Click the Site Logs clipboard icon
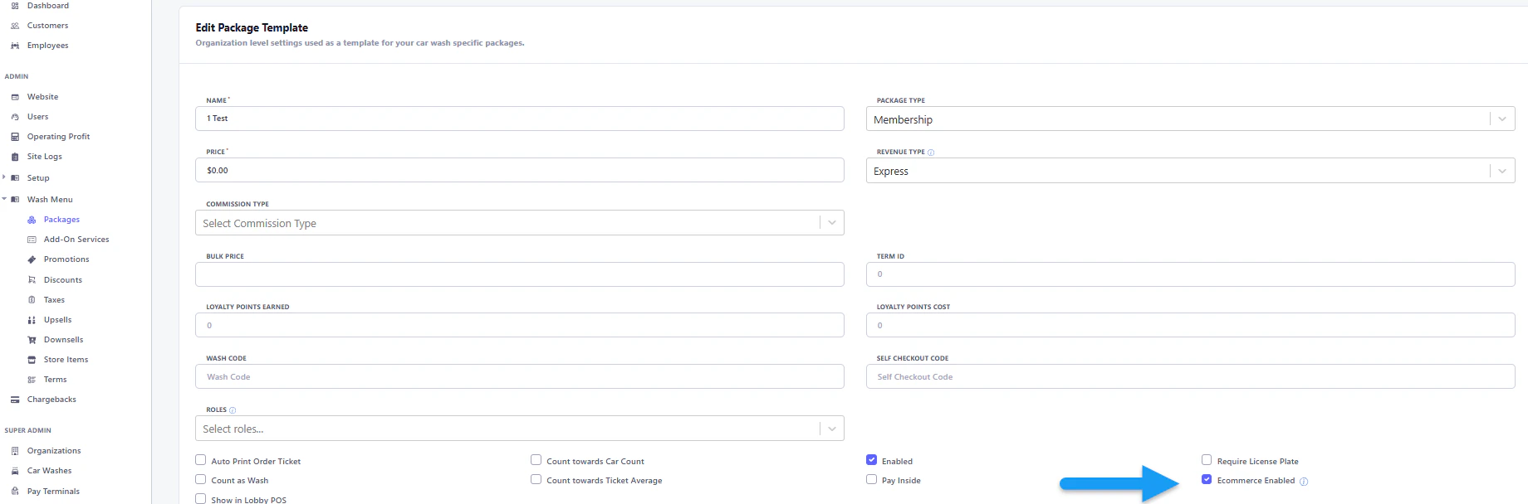1528x504 pixels. [15, 157]
